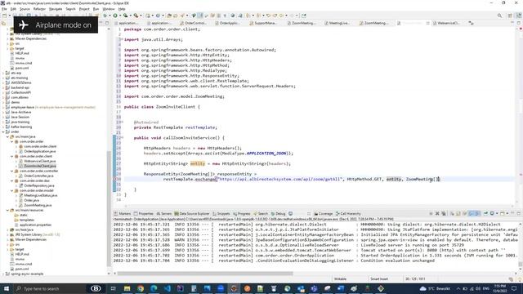Expand the employee-leave project

point(3,107)
